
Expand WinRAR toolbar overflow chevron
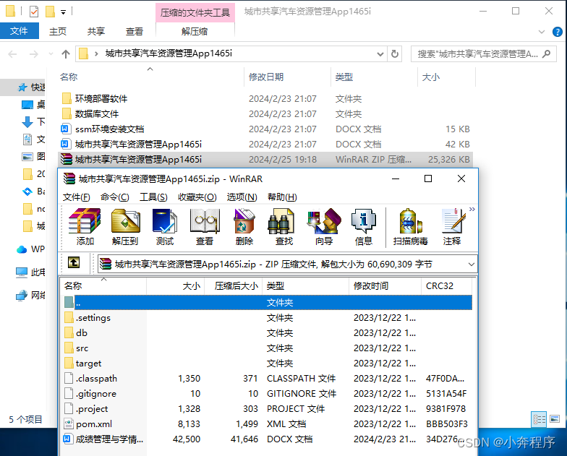tap(472, 210)
